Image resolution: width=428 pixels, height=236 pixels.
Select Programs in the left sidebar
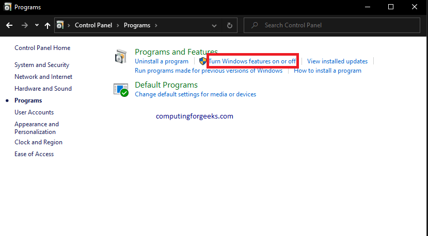[28, 100]
